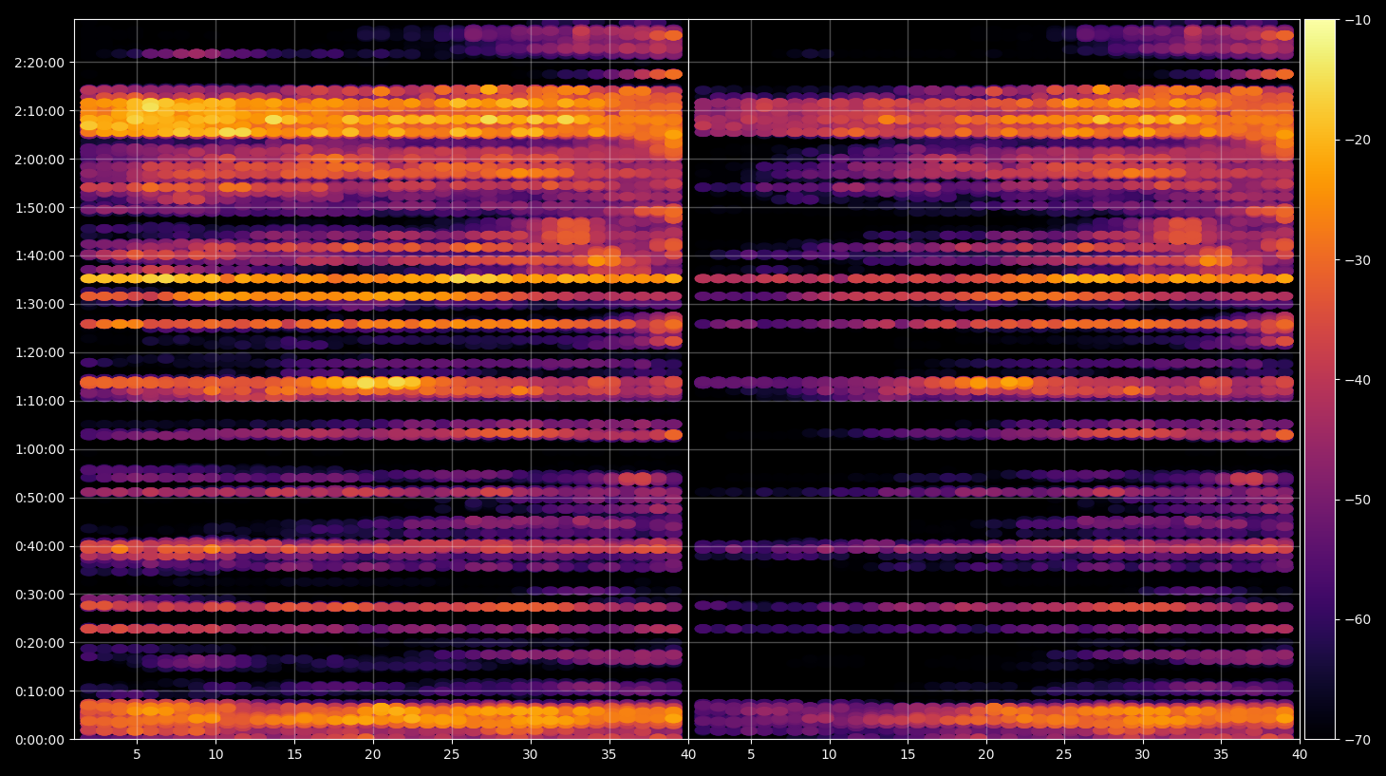Viewport: 1386px width, 776px height.
Task: Click the 1:20:00 time axis label
Action: point(40,352)
